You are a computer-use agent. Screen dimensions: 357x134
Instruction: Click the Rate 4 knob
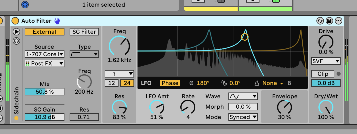[x=188, y=107]
